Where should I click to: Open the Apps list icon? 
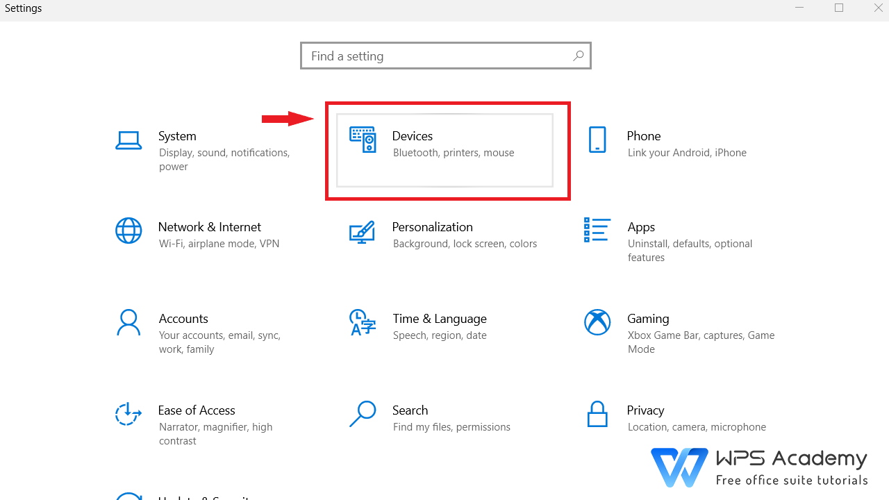click(x=597, y=230)
